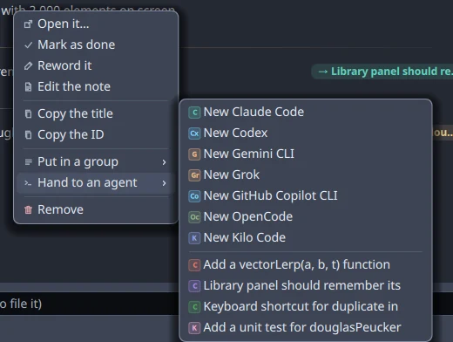The height and width of the screenshot is (342, 453).
Task: Click the red trash icon beside Remove
Action: click(28, 209)
